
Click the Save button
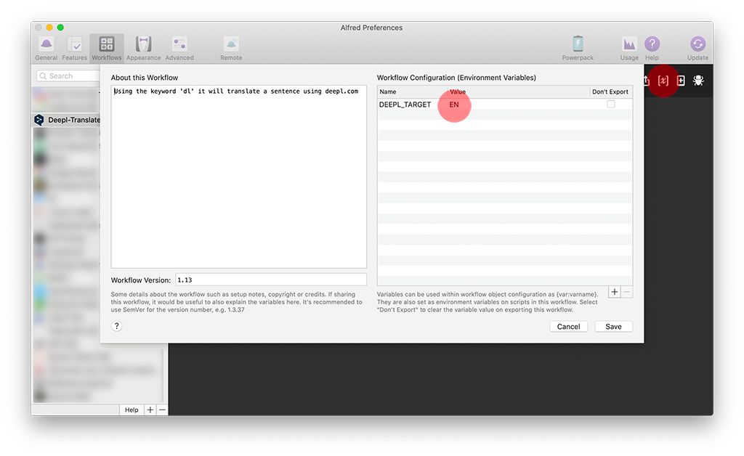coord(613,327)
